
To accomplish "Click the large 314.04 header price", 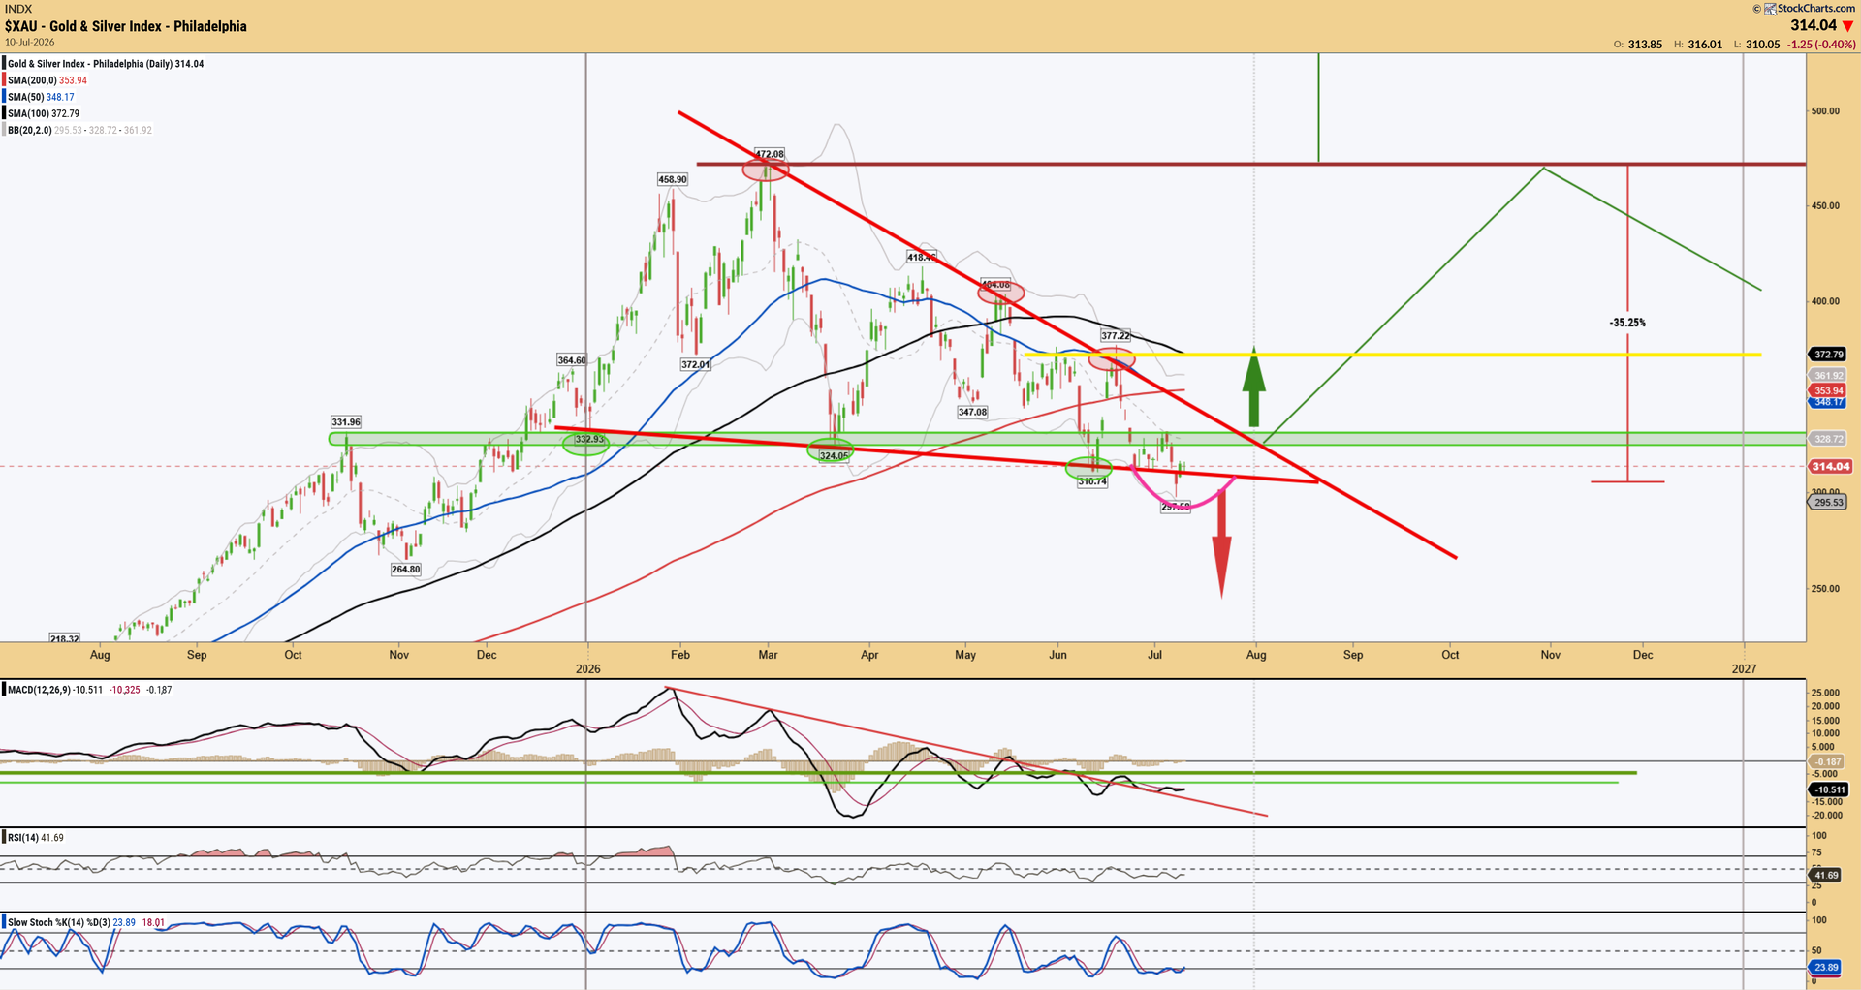I will 1813,26.
